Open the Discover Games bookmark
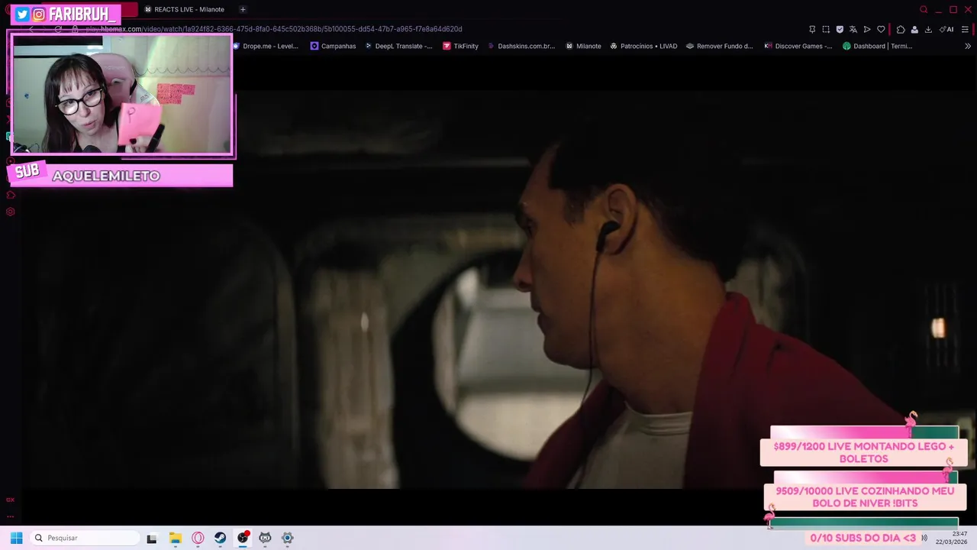The width and height of the screenshot is (977, 550). click(x=798, y=46)
